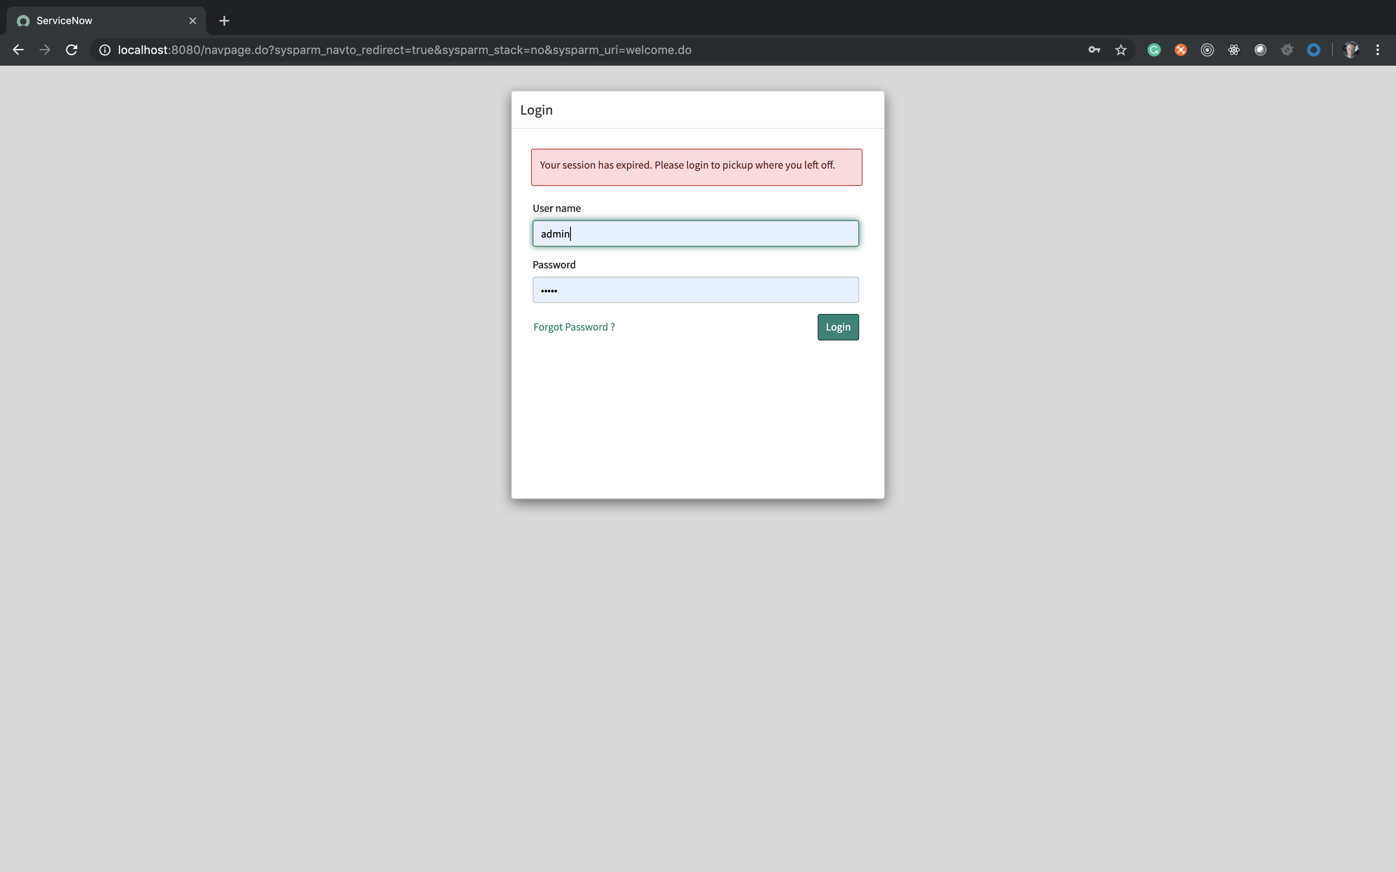The width and height of the screenshot is (1396, 872).
Task: Click the browser forward arrow
Action: pos(45,50)
